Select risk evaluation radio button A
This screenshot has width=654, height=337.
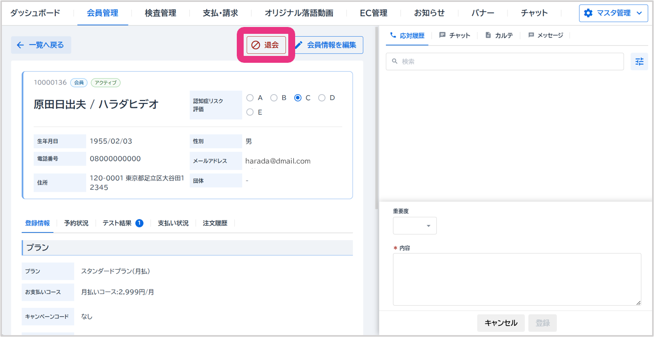250,98
